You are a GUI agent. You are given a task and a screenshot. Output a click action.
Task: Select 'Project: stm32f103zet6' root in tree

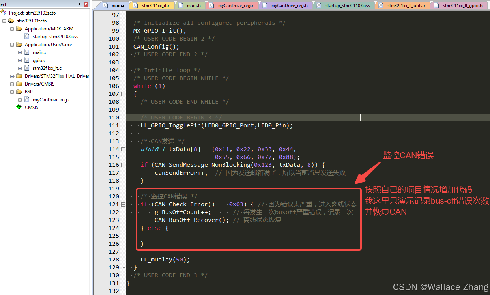pos(32,13)
